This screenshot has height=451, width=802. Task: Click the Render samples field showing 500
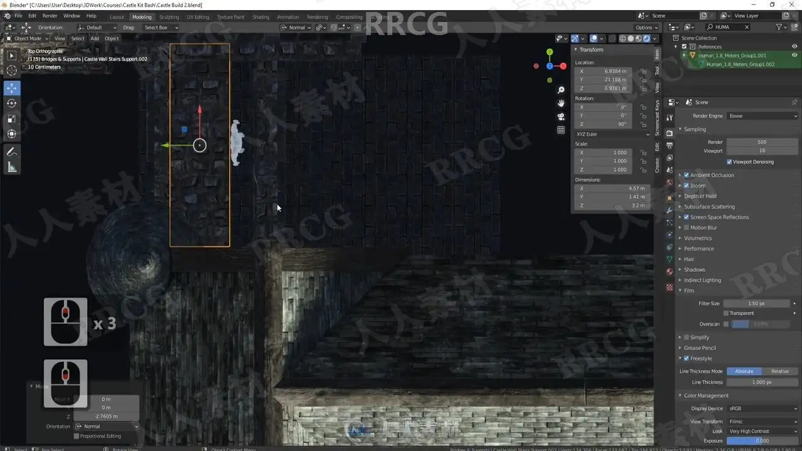point(762,142)
